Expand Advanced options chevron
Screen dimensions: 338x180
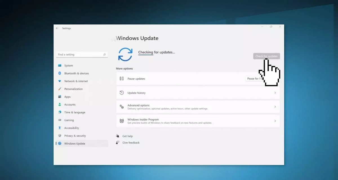pyautogui.click(x=275, y=107)
